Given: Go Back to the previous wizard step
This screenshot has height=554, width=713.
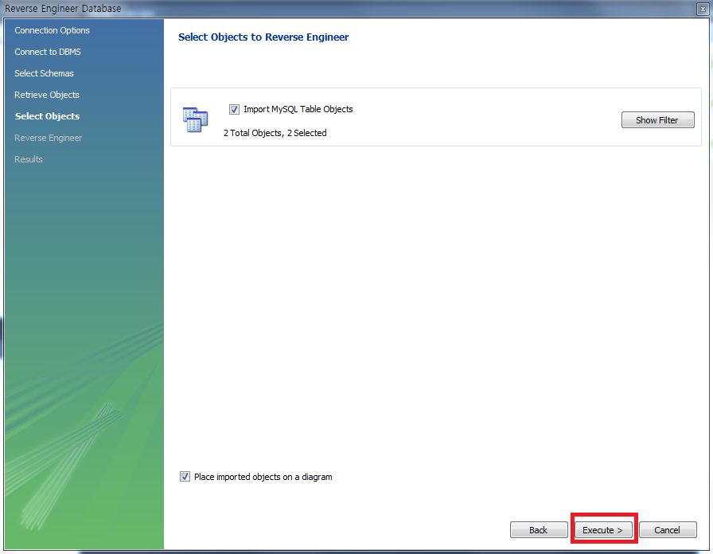Looking at the screenshot, I should [539, 530].
